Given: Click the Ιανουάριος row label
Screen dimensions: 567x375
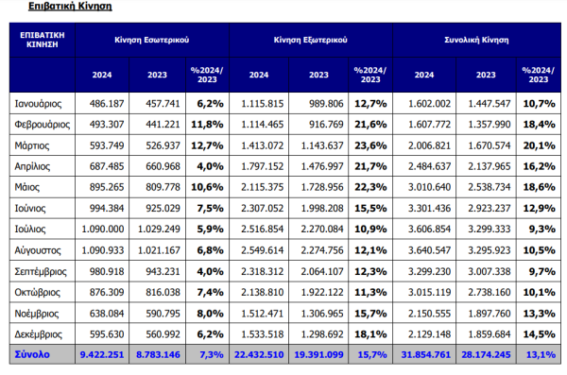Looking at the screenshot, I should (x=38, y=104).
